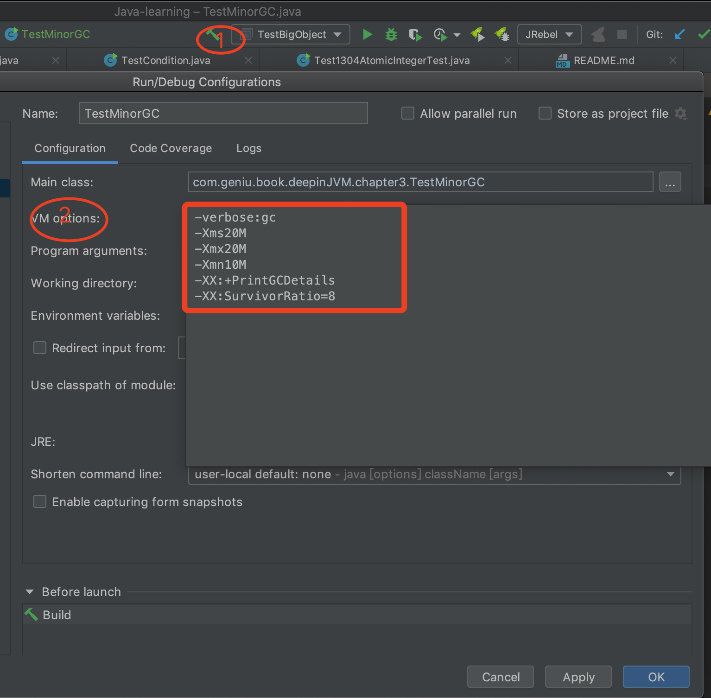Image resolution: width=711 pixels, height=698 pixels.
Task: Click Cancel to discard changes
Action: (x=501, y=677)
